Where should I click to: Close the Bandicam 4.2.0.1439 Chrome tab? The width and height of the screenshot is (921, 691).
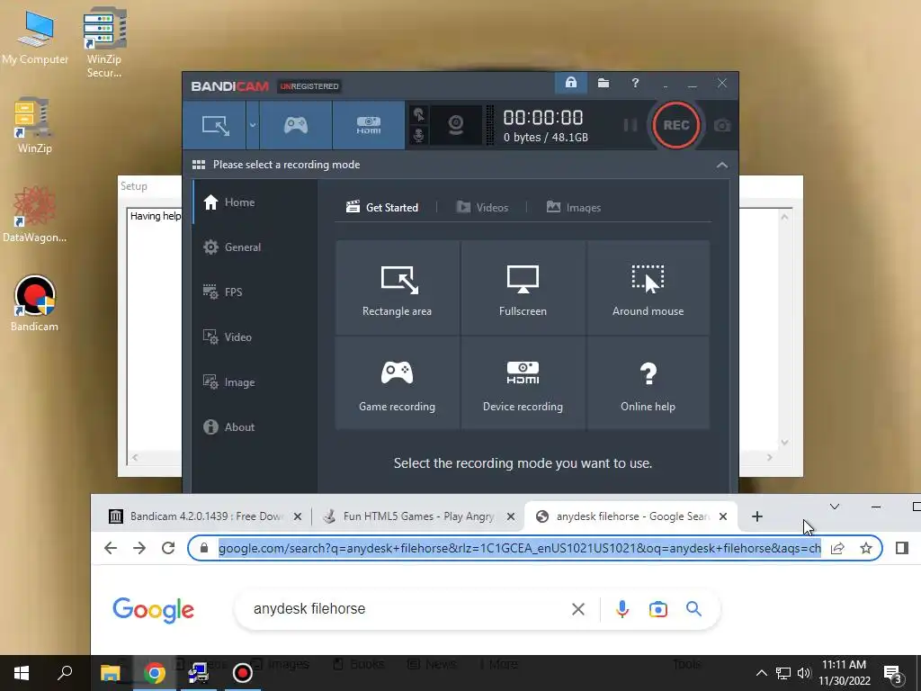298,516
